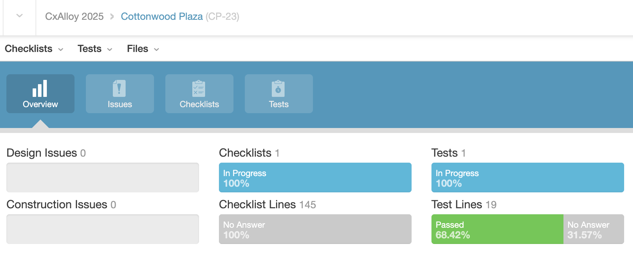The height and width of the screenshot is (256, 633).
Task: Open the Checklists dropdown menu
Action: 34,49
